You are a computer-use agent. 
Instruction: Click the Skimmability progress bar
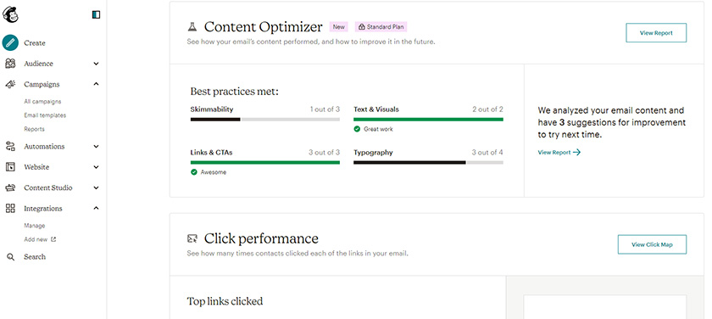(x=264, y=120)
